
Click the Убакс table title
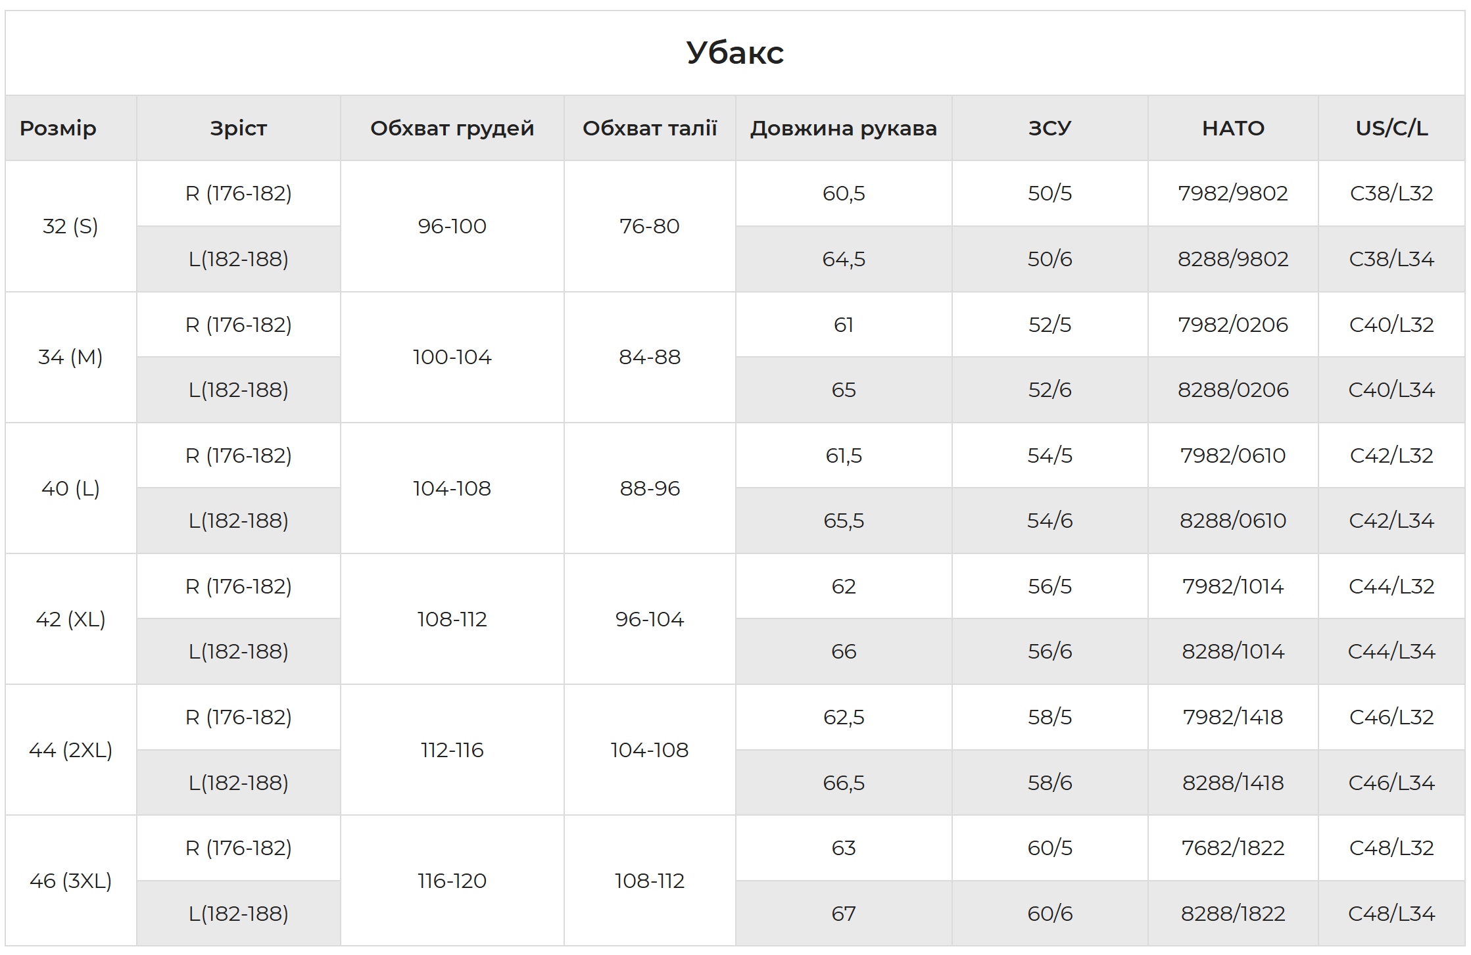click(735, 53)
